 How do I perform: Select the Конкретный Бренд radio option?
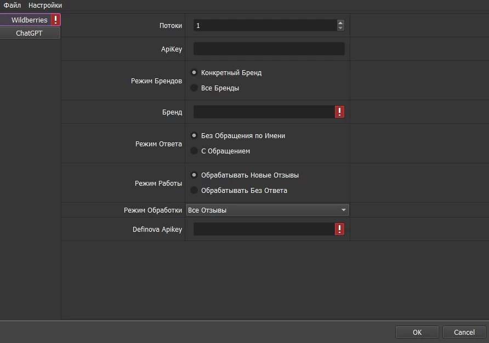(x=194, y=72)
